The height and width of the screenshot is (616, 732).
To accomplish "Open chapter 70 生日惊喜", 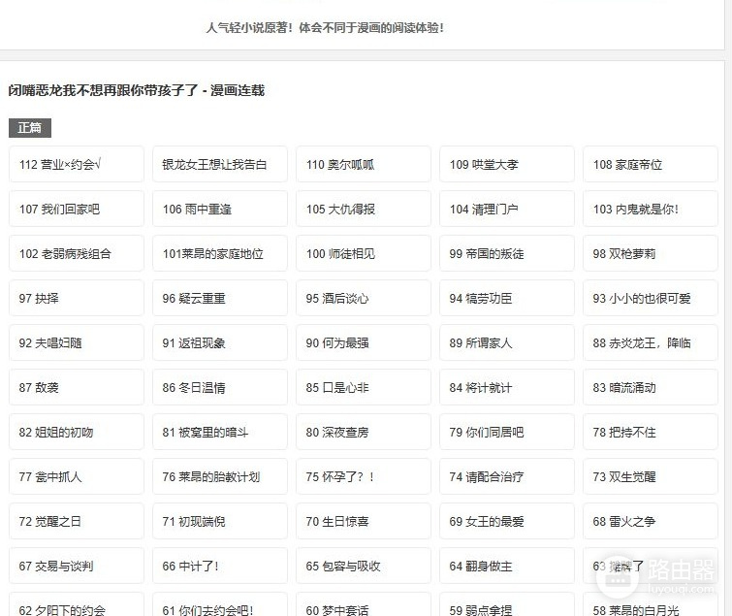I will click(364, 521).
